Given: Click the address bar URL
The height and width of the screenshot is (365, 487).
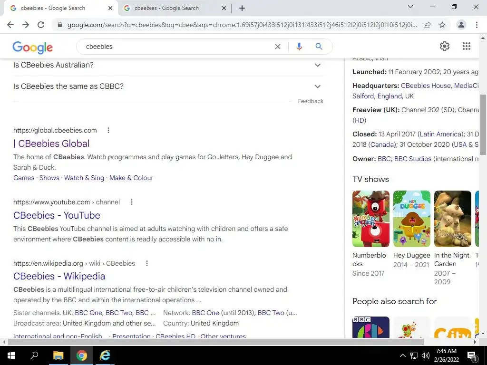Looking at the screenshot, I should (242, 25).
